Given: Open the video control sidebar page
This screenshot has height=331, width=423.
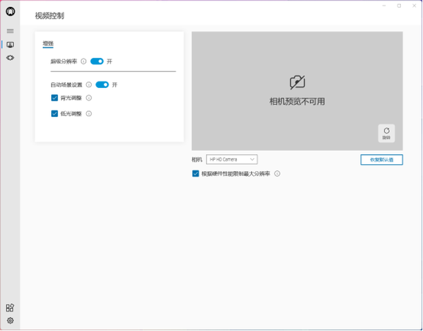Looking at the screenshot, I should [x=10, y=44].
